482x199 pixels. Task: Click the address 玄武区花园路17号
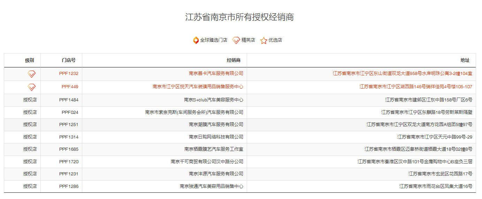[x=440, y=174]
